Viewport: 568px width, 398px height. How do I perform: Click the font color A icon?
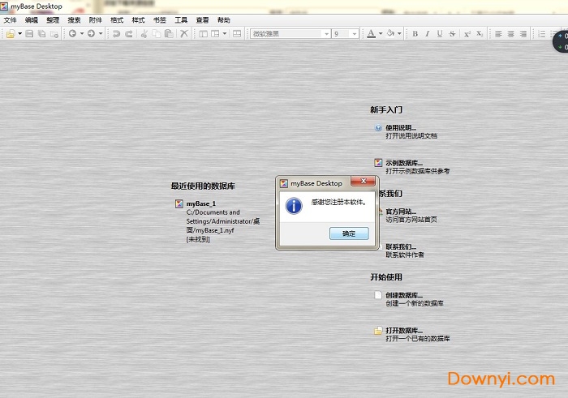(x=371, y=34)
